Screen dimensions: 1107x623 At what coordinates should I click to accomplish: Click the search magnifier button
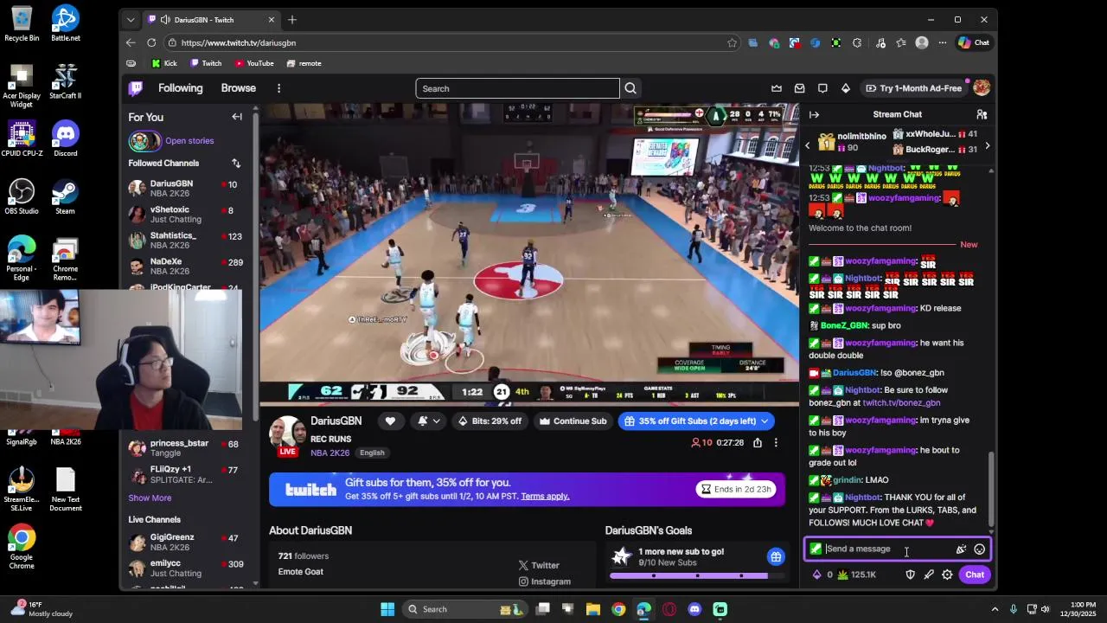[630, 88]
